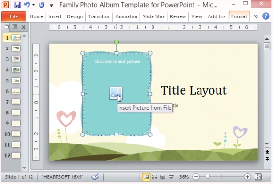Open the Design tab
Viewport: 273px width, 184px height.
pos(75,16)
